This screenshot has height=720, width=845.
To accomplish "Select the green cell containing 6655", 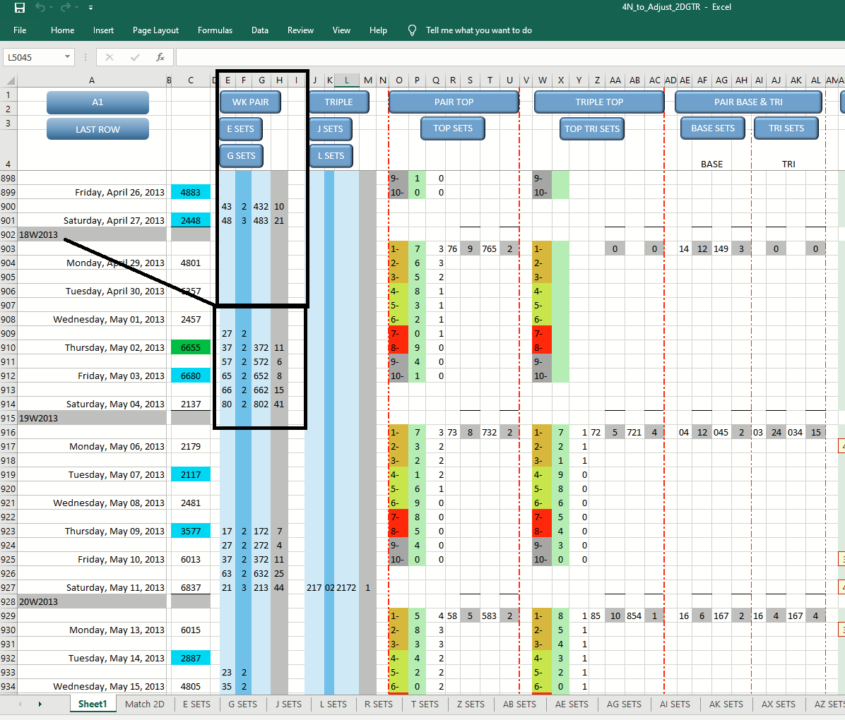I will 190,347.
